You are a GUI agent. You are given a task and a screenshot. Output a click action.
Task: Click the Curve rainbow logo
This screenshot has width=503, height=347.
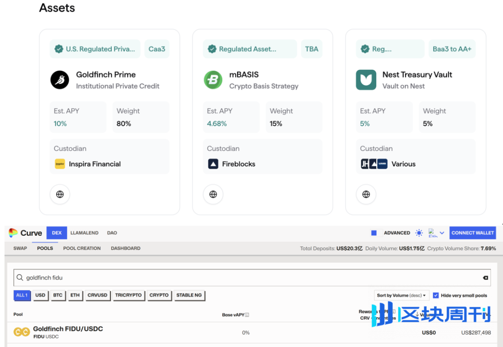tap(13, 233)
